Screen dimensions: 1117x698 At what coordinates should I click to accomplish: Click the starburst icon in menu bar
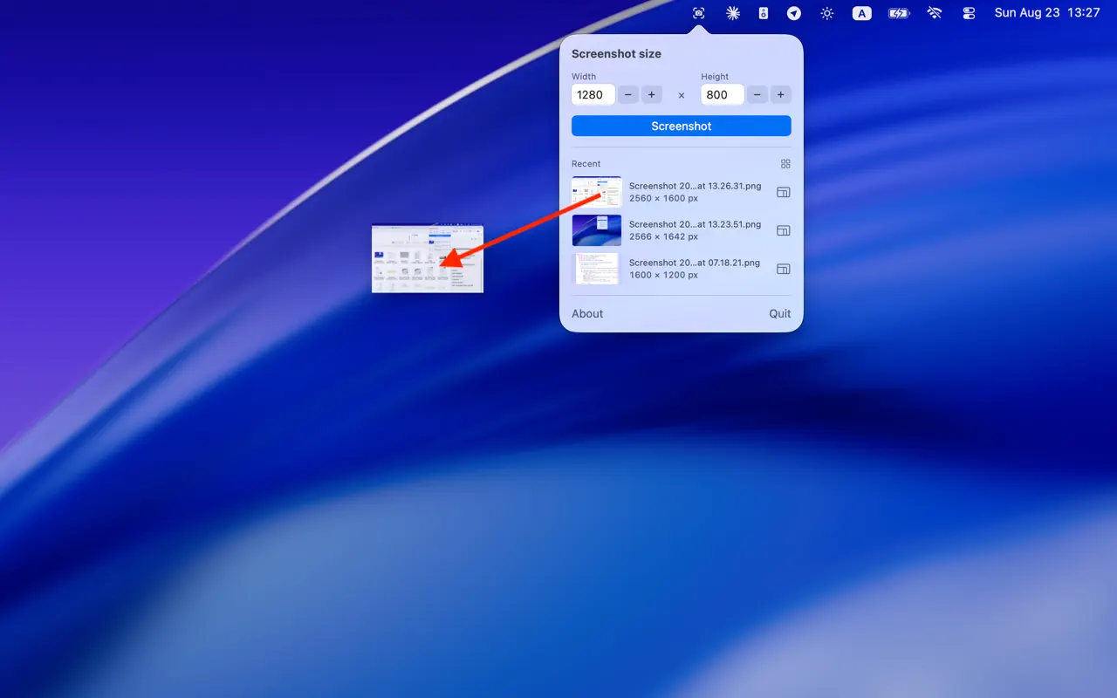(733, 13)
